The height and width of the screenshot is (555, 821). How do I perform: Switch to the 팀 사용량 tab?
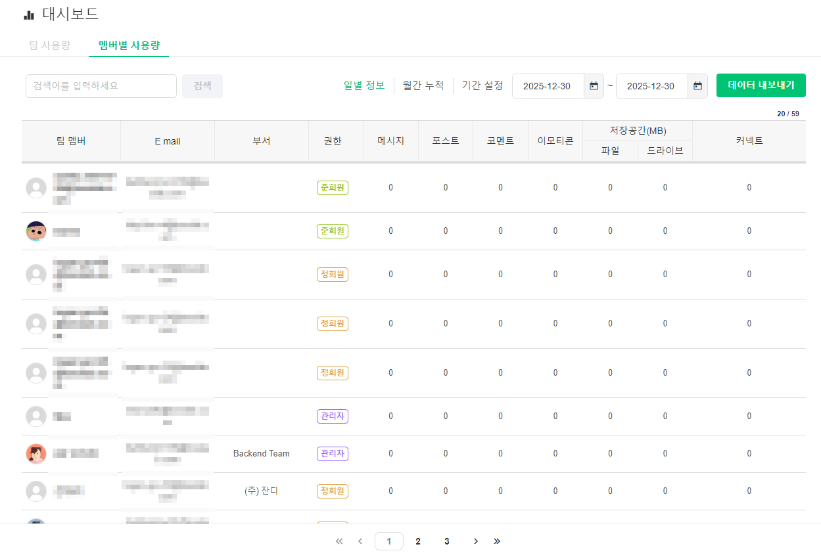coord(50,45)
